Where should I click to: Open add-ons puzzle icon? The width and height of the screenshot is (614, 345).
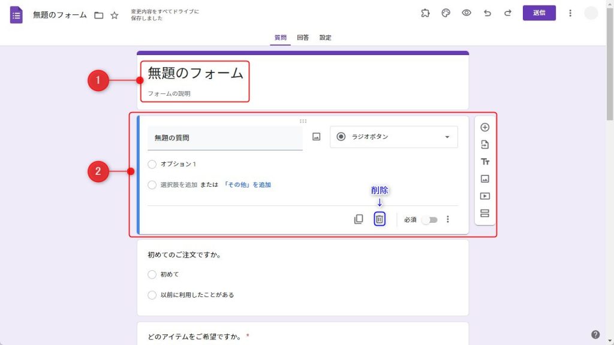click(425, 13)
